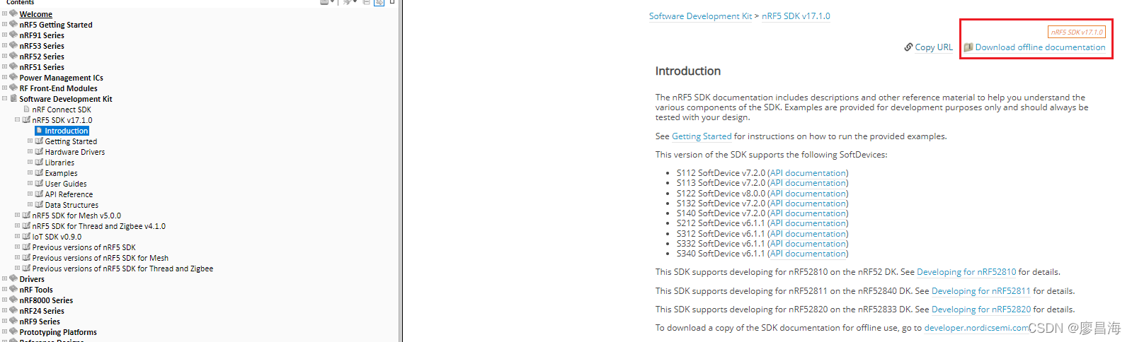Open the developer.nordicsemi.com link
Screen dimensions: 1132x342
(977, 328)
